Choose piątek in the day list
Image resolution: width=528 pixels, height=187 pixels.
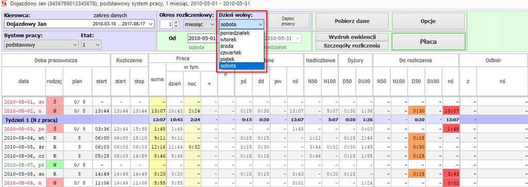point(241,59)
